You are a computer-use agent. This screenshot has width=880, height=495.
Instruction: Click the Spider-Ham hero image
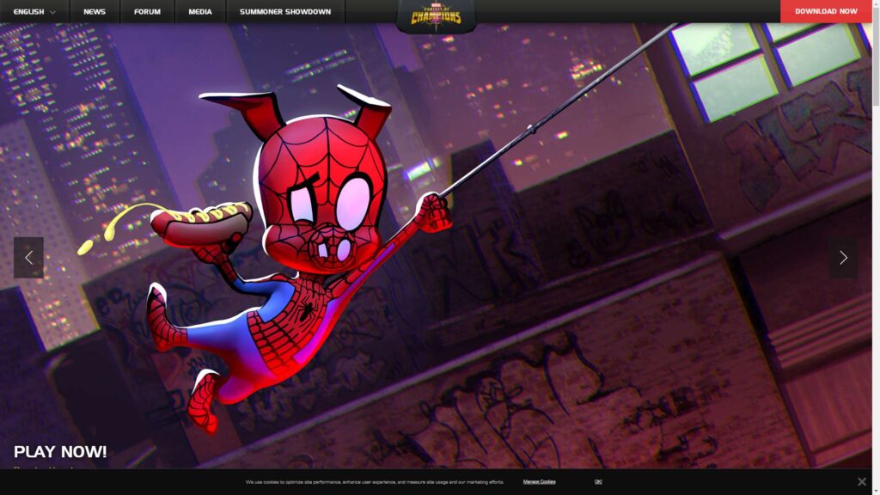[436, 246]
